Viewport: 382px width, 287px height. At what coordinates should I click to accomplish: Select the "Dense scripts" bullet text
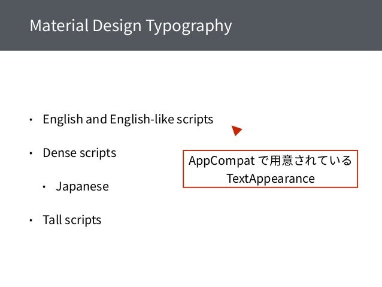pyautogui.click(x=80, y=153)
